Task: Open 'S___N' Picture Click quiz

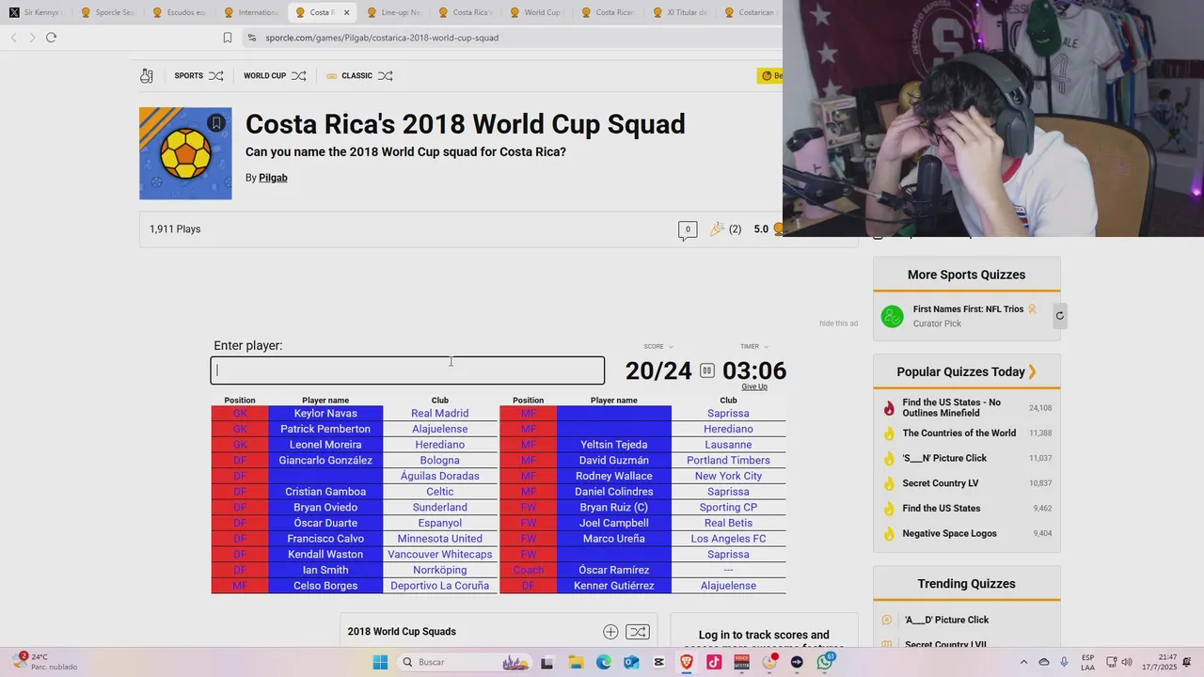Action: pyautogui.click(x=944, y=459)
